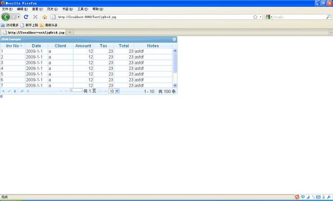Bookmark this page with the star icon
The image size is (333, 201).
(255, 17)
